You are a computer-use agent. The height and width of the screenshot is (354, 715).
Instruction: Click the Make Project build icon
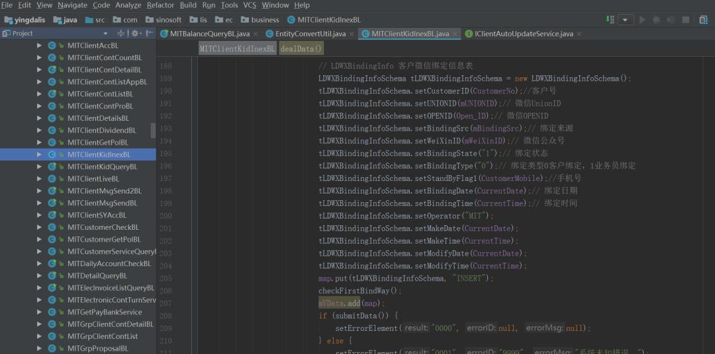pos(610,20)
